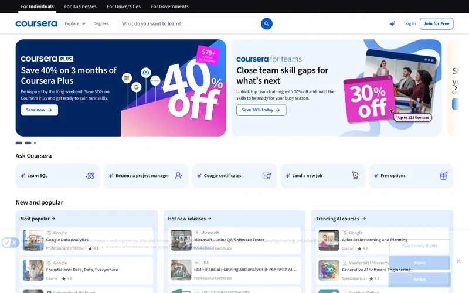The width and height of the screenshot is (469, 293).
Task: Click arrow next to Most popular
Action: 53,219
